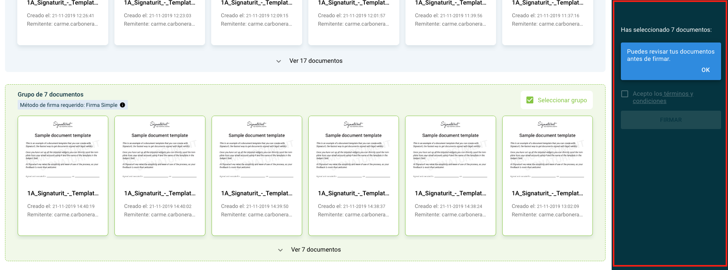Screen dimensions: 728x270
Task: Click Has seleccionado 7 documentos text
Action: [666, 30]
